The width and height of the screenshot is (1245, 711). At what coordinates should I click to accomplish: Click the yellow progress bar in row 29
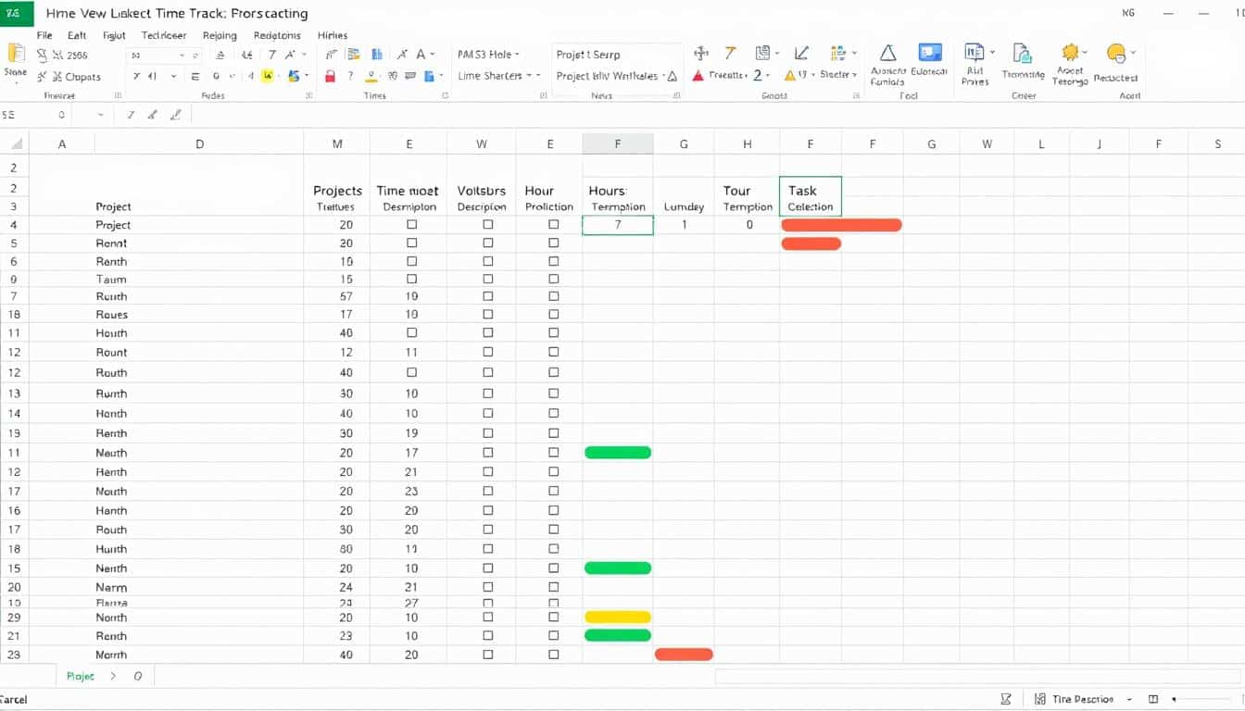(x=618, y=617)
